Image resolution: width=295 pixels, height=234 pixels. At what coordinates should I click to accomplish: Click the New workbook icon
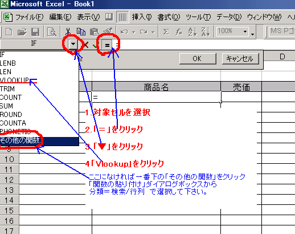tap(9, 32)
